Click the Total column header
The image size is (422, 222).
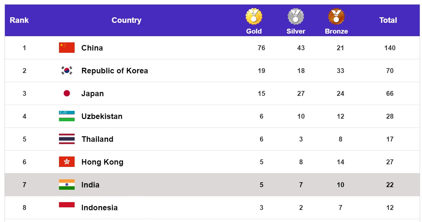(388, 20)
